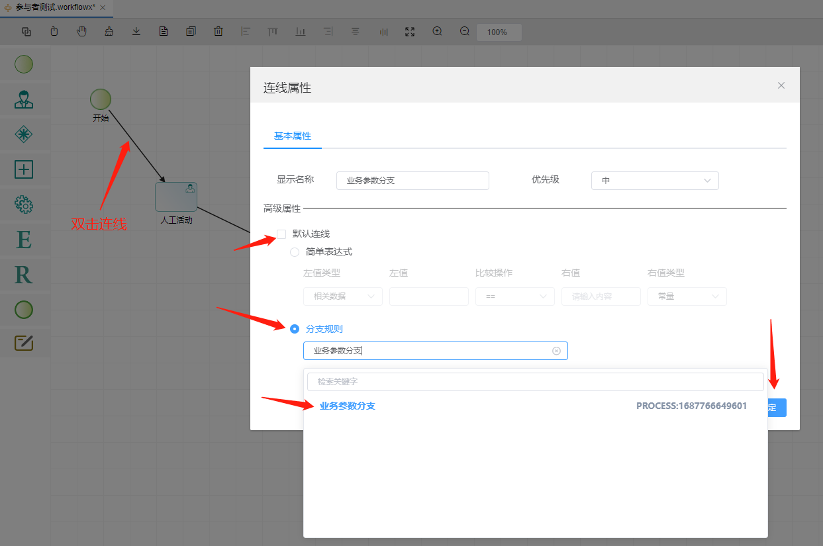Open the 左值类型 dropdown showing 相关数据
Screen dimensions: 823x546
coord(342,296)
